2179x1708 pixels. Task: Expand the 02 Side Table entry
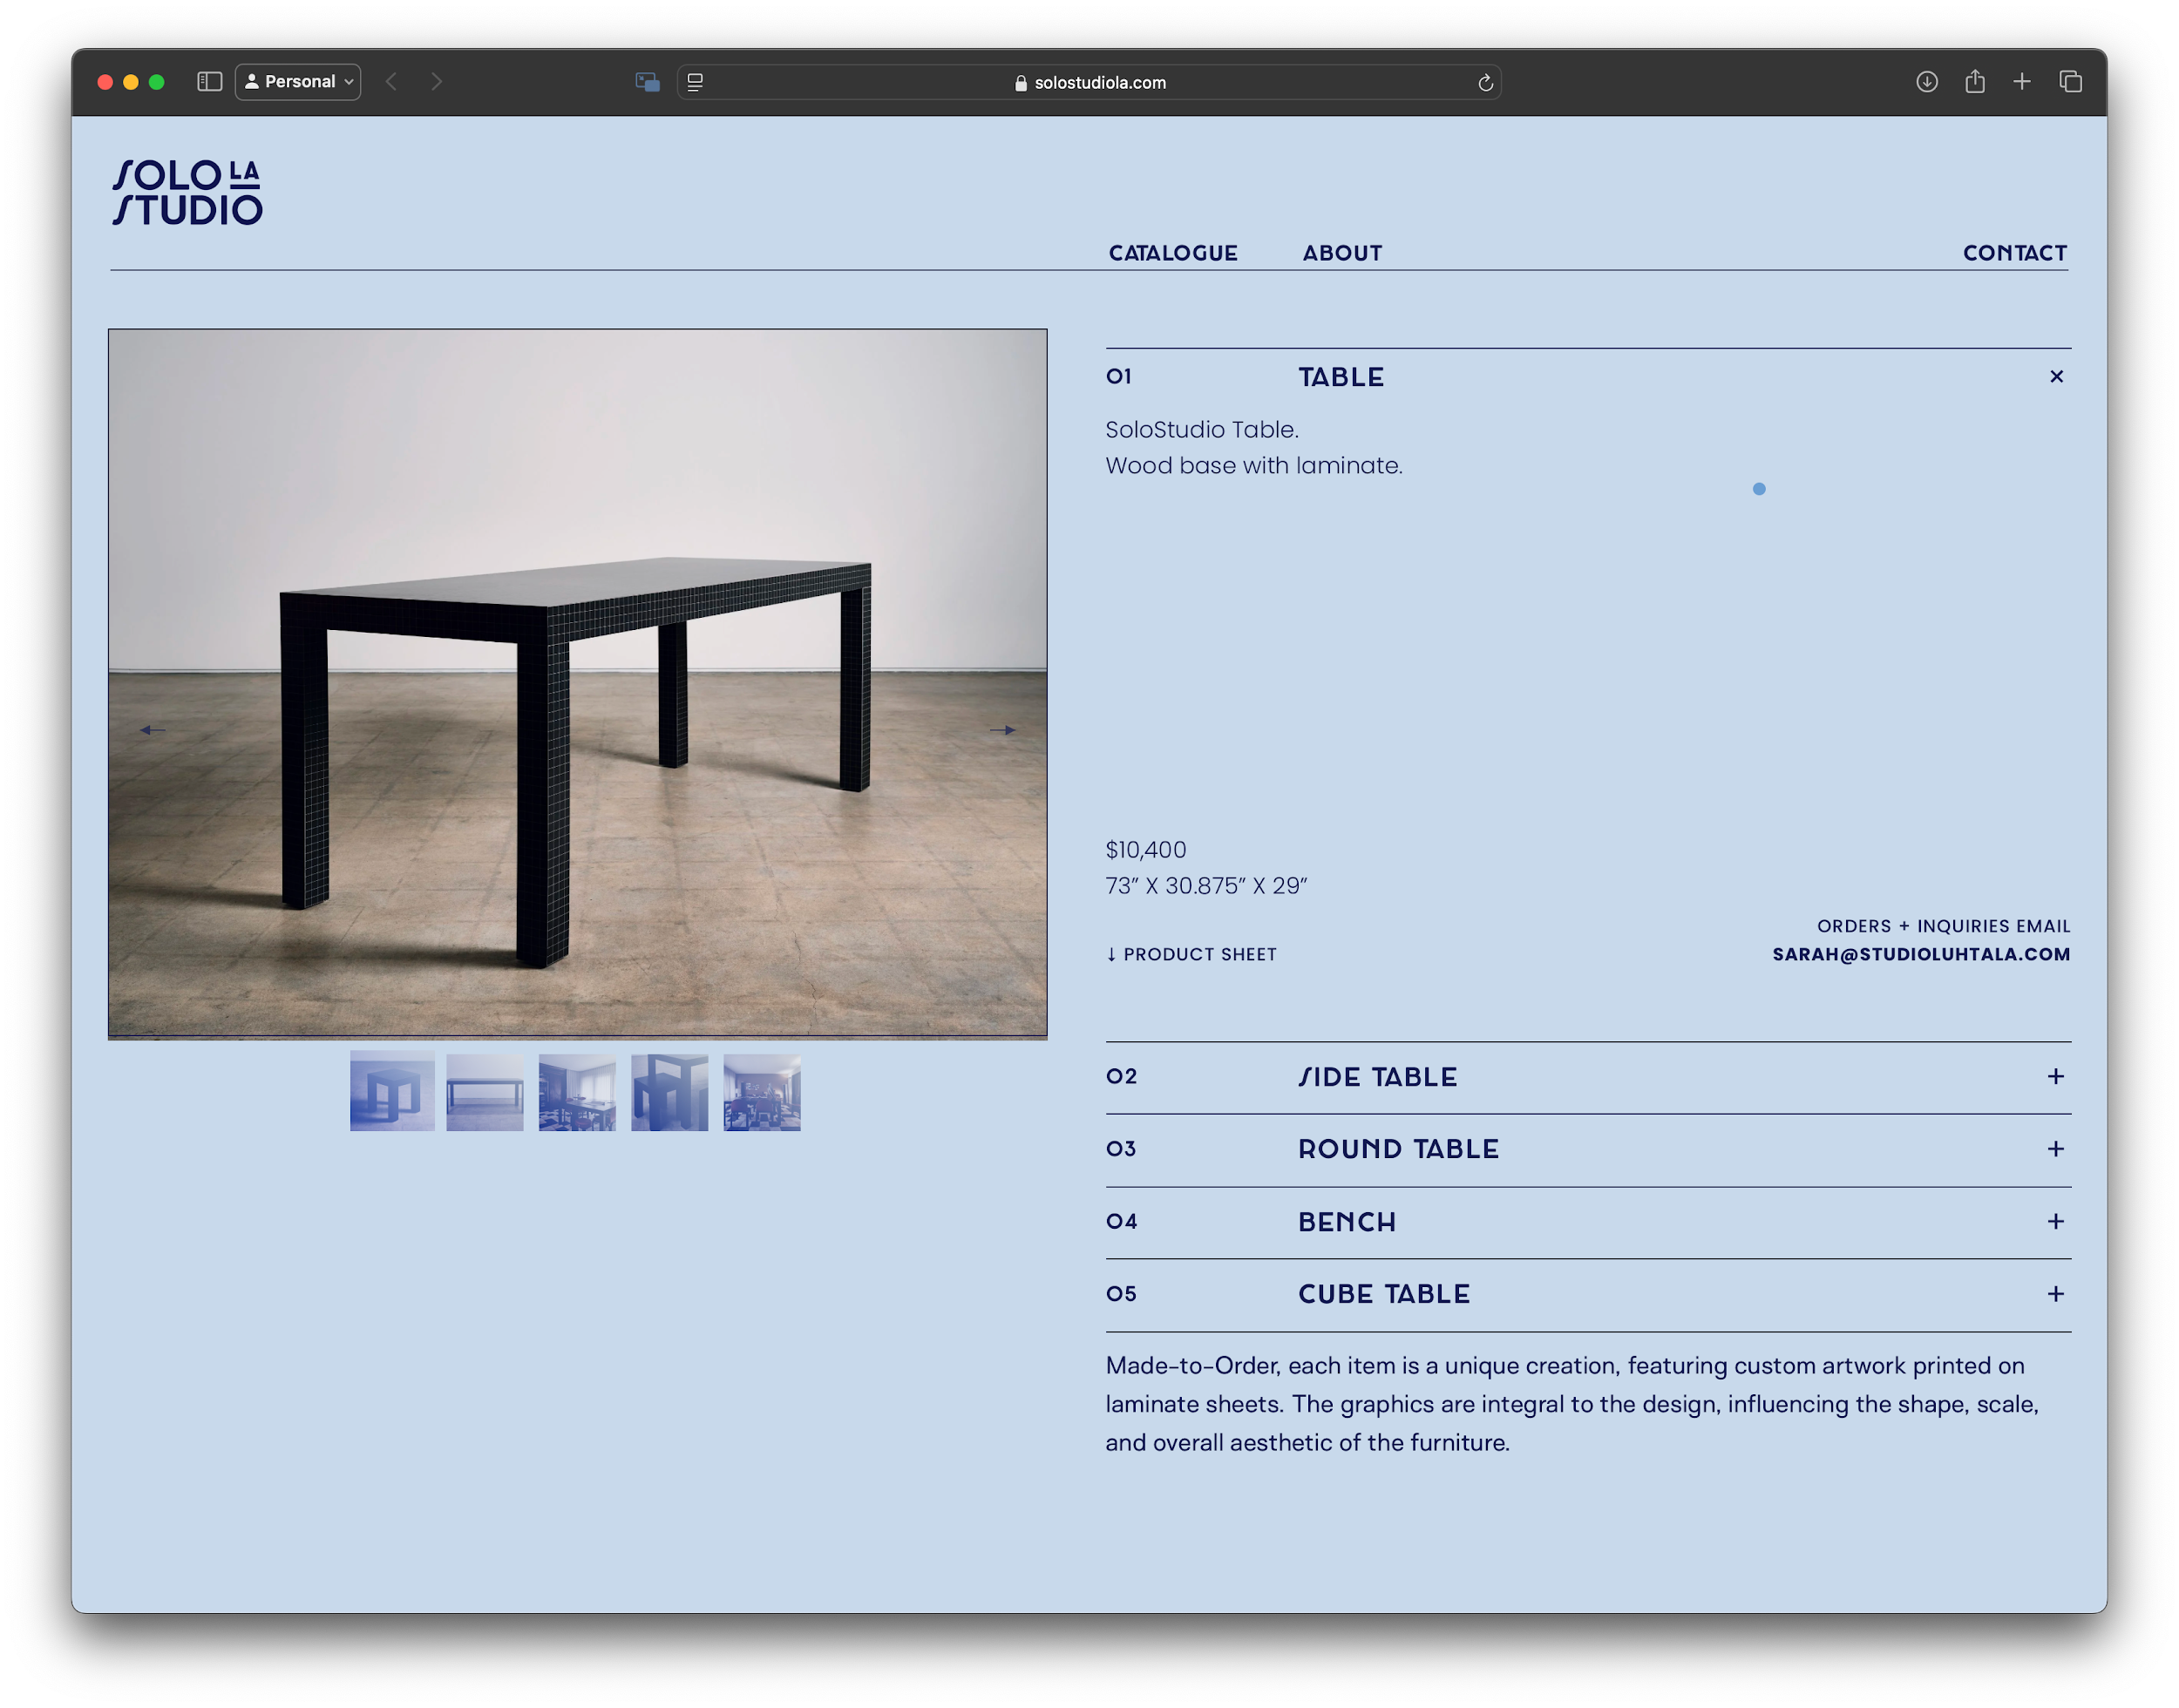2056,1076
